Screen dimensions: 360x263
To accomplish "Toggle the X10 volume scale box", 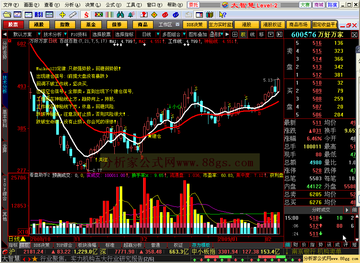I will (x=23, y=232).
